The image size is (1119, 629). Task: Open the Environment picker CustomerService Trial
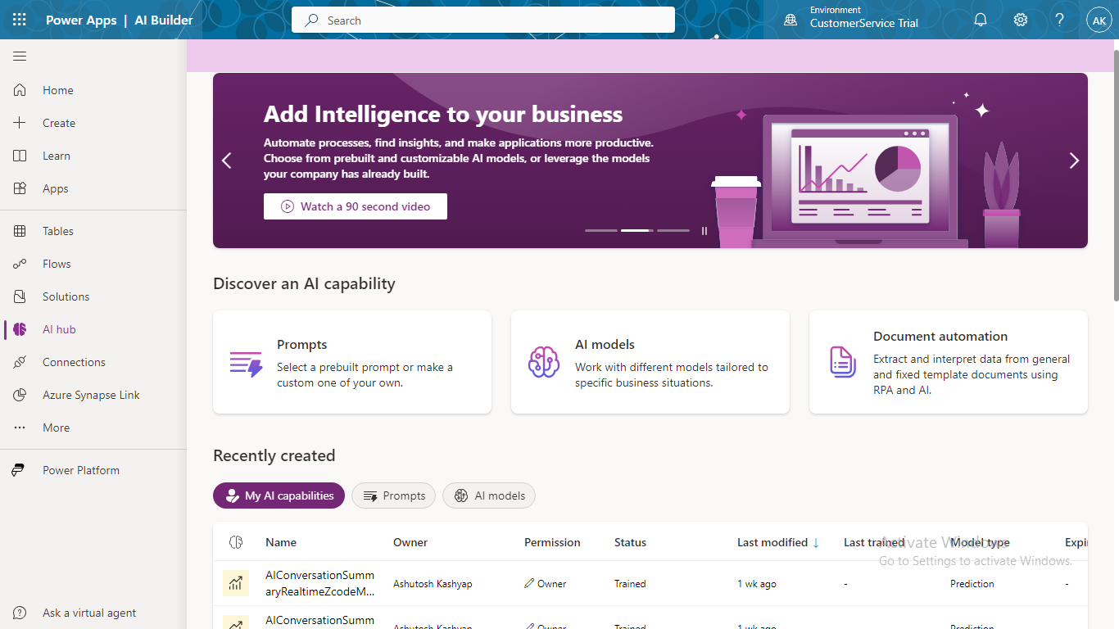pos(852,20)
